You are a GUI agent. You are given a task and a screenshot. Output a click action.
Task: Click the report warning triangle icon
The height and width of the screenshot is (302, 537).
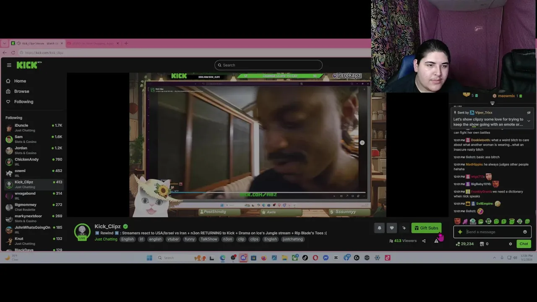[x=436, y=241]
